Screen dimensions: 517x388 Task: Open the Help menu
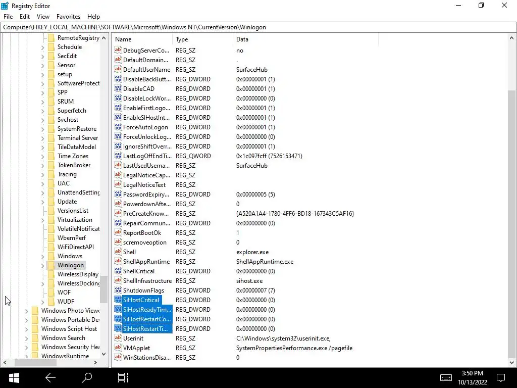tap(93, 17)
